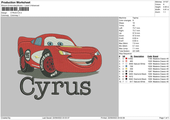Select the black swatch with 3455 stitches

[x=126, y=74]
